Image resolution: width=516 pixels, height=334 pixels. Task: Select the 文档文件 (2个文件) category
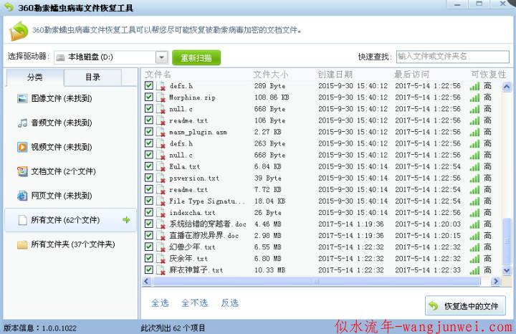pos(70,171)
